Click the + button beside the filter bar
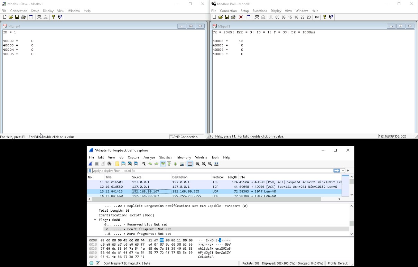 pos(347,170)
